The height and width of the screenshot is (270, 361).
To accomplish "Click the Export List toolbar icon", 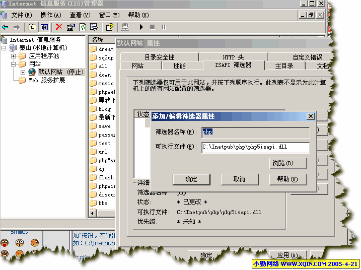I will click(x=93, y=27).
